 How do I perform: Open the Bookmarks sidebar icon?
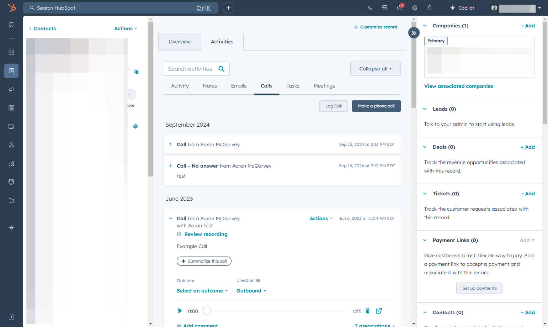(x=11, y=25)
